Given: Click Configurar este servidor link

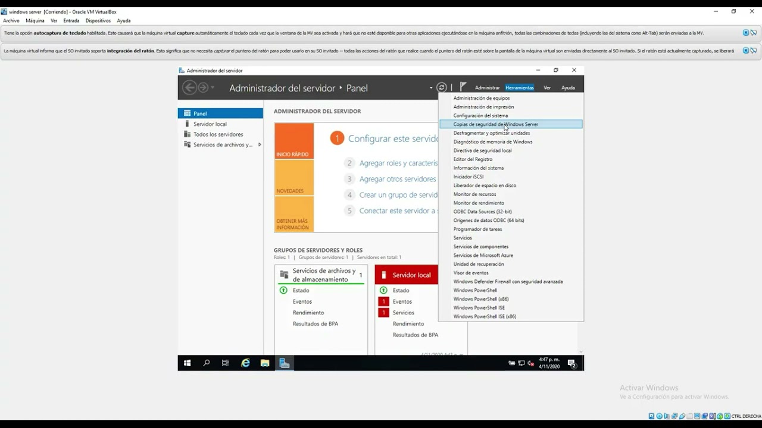Looking at the screenshot, I should 393,139.
